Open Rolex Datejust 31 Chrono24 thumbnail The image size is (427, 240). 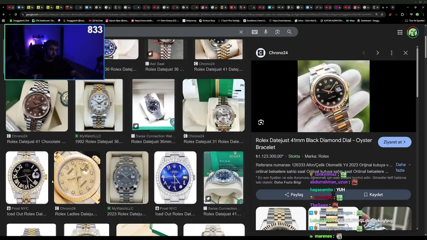click(x=213, y=105)
